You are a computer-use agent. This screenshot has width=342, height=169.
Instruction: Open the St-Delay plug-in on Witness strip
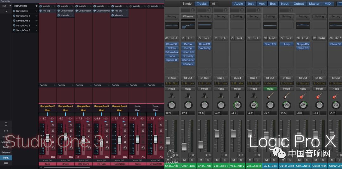tap(188, 56)
